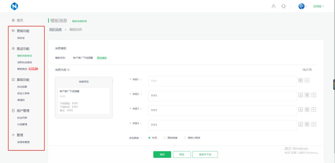Click the user profile icon in header
The height and width of the screenshot is (163, 335).
pyautogui.click(x=274, y=6)
